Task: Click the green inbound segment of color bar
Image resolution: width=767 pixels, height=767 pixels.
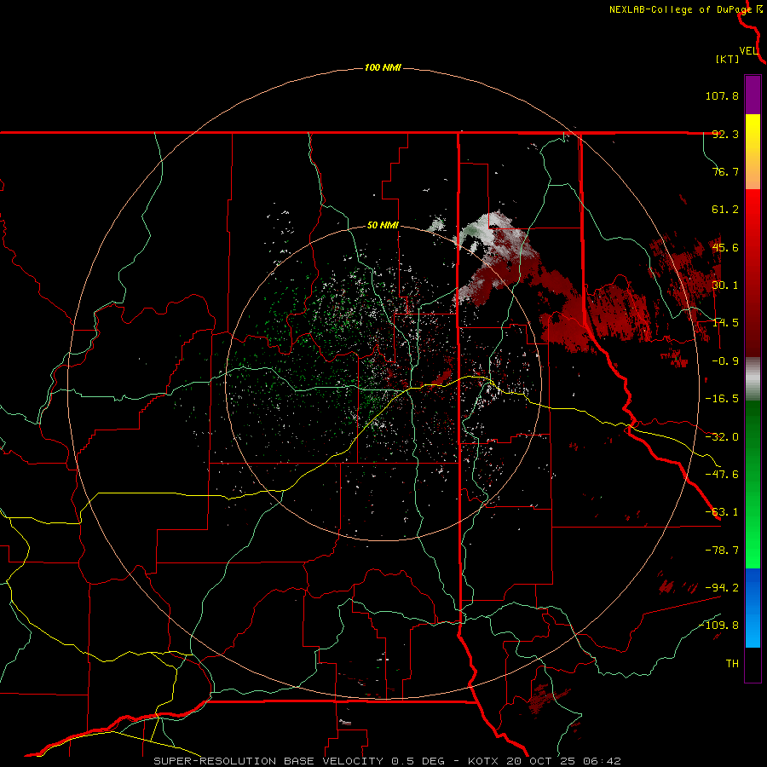Action: tap(753, 484)
